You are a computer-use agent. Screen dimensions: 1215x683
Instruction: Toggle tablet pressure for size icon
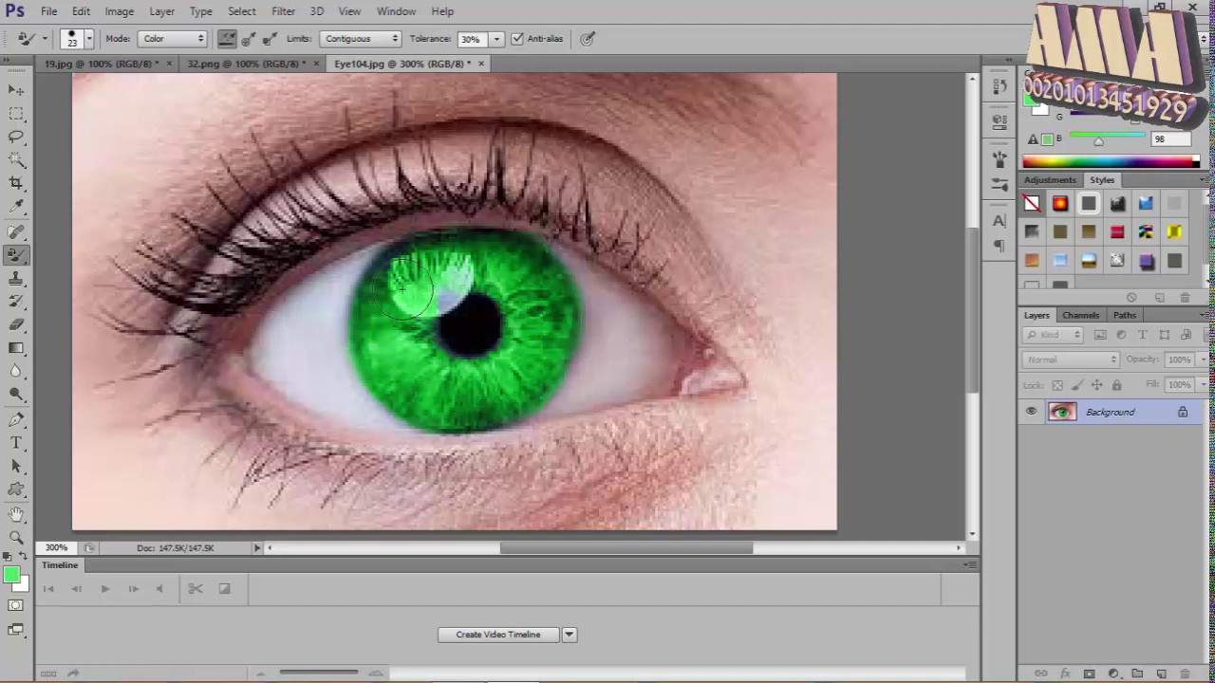point(588,39)
